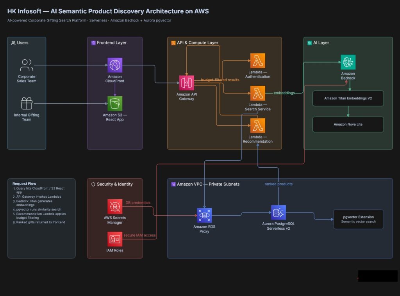Select the Internal Gifting Team gift icon

27,103
